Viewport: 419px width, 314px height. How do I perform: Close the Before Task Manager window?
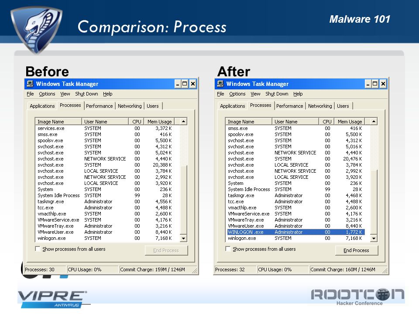pos(193,84)
